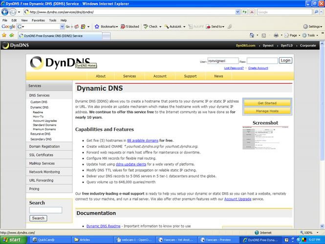Click the Lost Password? link

[234, 68]
